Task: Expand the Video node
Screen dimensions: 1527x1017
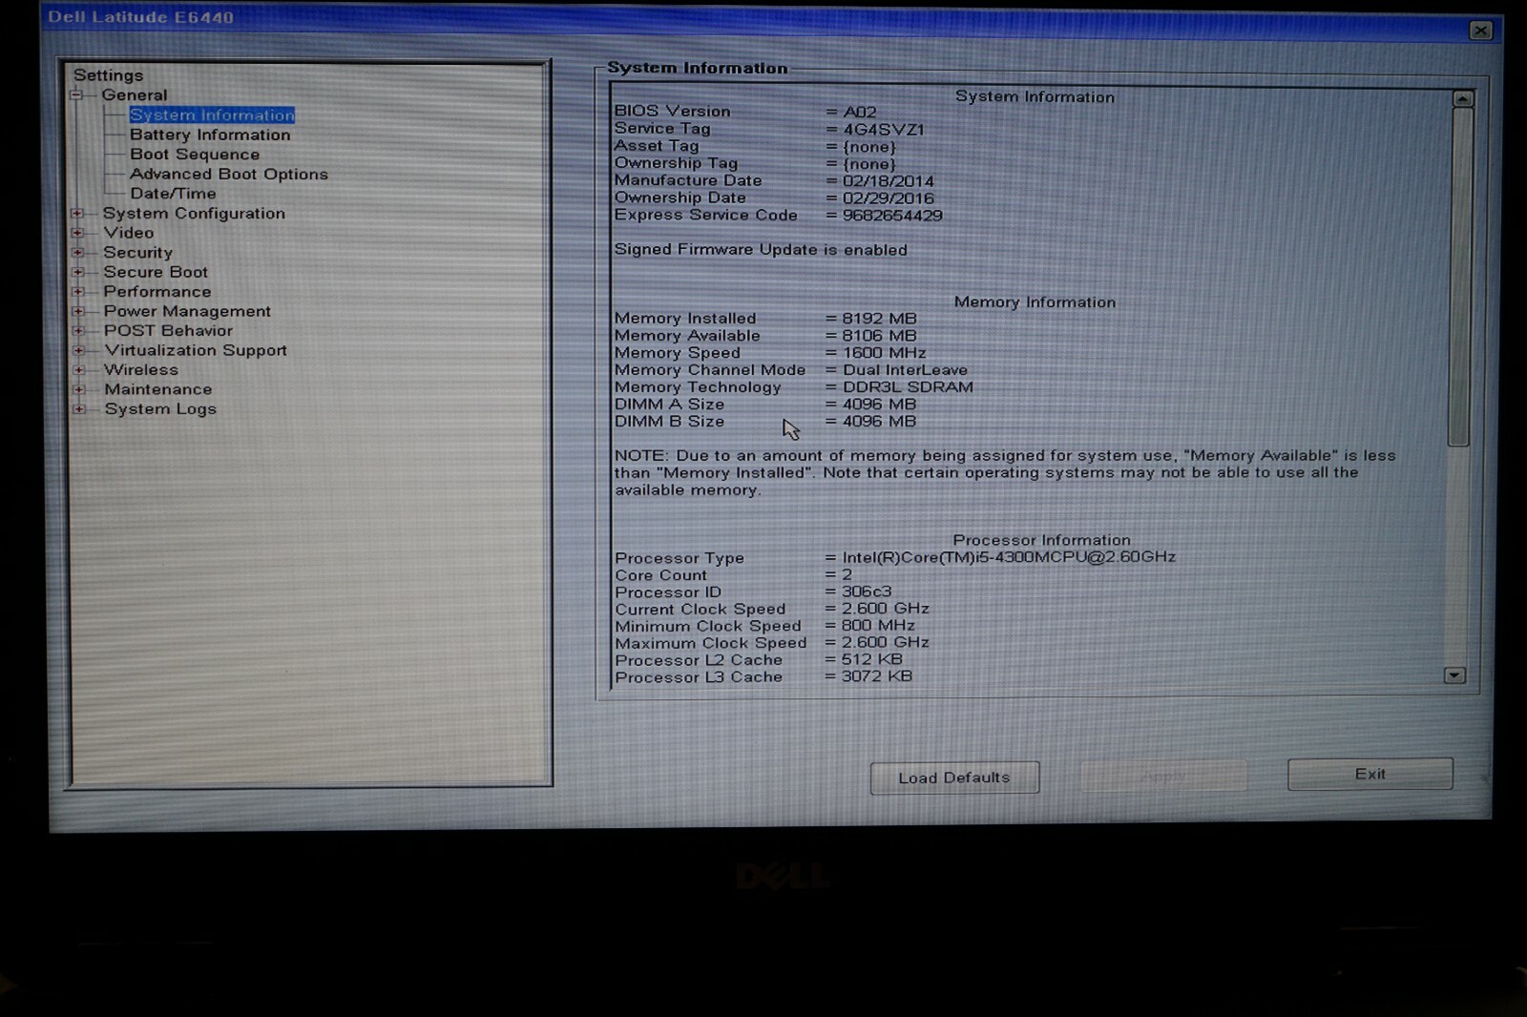Action: pos(77,233)
